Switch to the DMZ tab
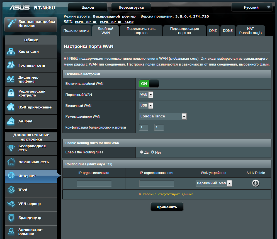Image resolution: width=277 pixels, height=239 pixels. 213,31
